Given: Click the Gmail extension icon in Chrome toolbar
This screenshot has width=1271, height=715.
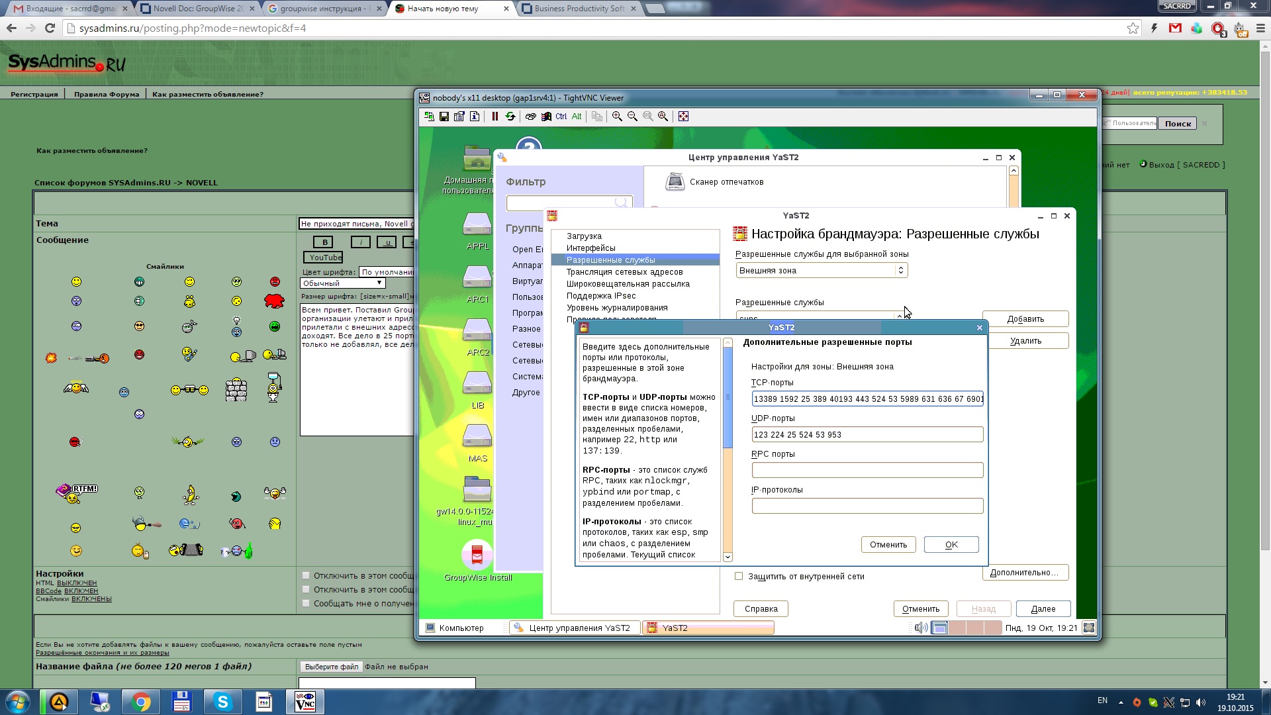Looking at the screenshot, I should pyautogui.click(x=1175, y=28).
